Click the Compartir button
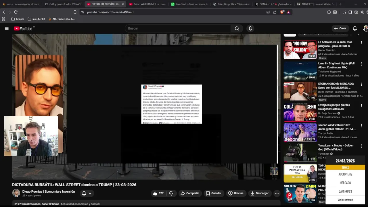Image resolution: width=368 pixels, height=207 pixels. 190,193
